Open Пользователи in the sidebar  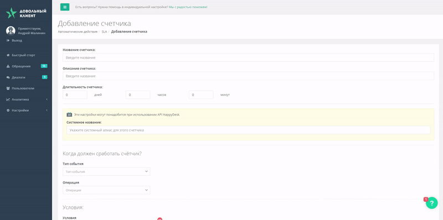[x=20, y=88]
